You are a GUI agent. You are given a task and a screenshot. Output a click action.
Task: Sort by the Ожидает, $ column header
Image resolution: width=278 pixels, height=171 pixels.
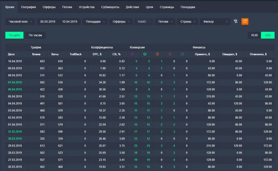(230, 54)
